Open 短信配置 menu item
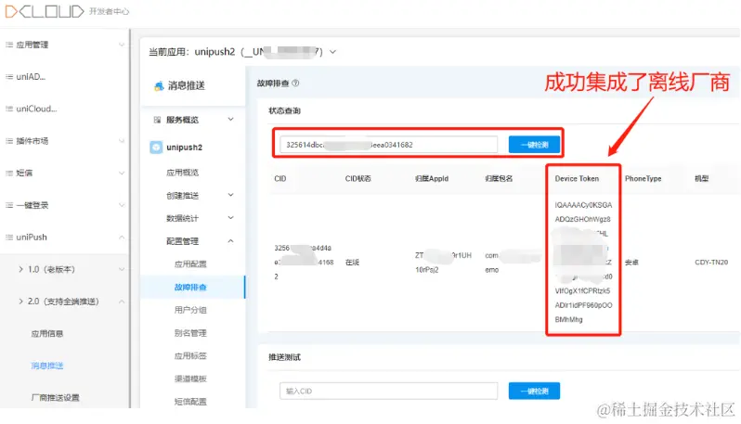Screen dimensions: 741x424 click(190, 402)
